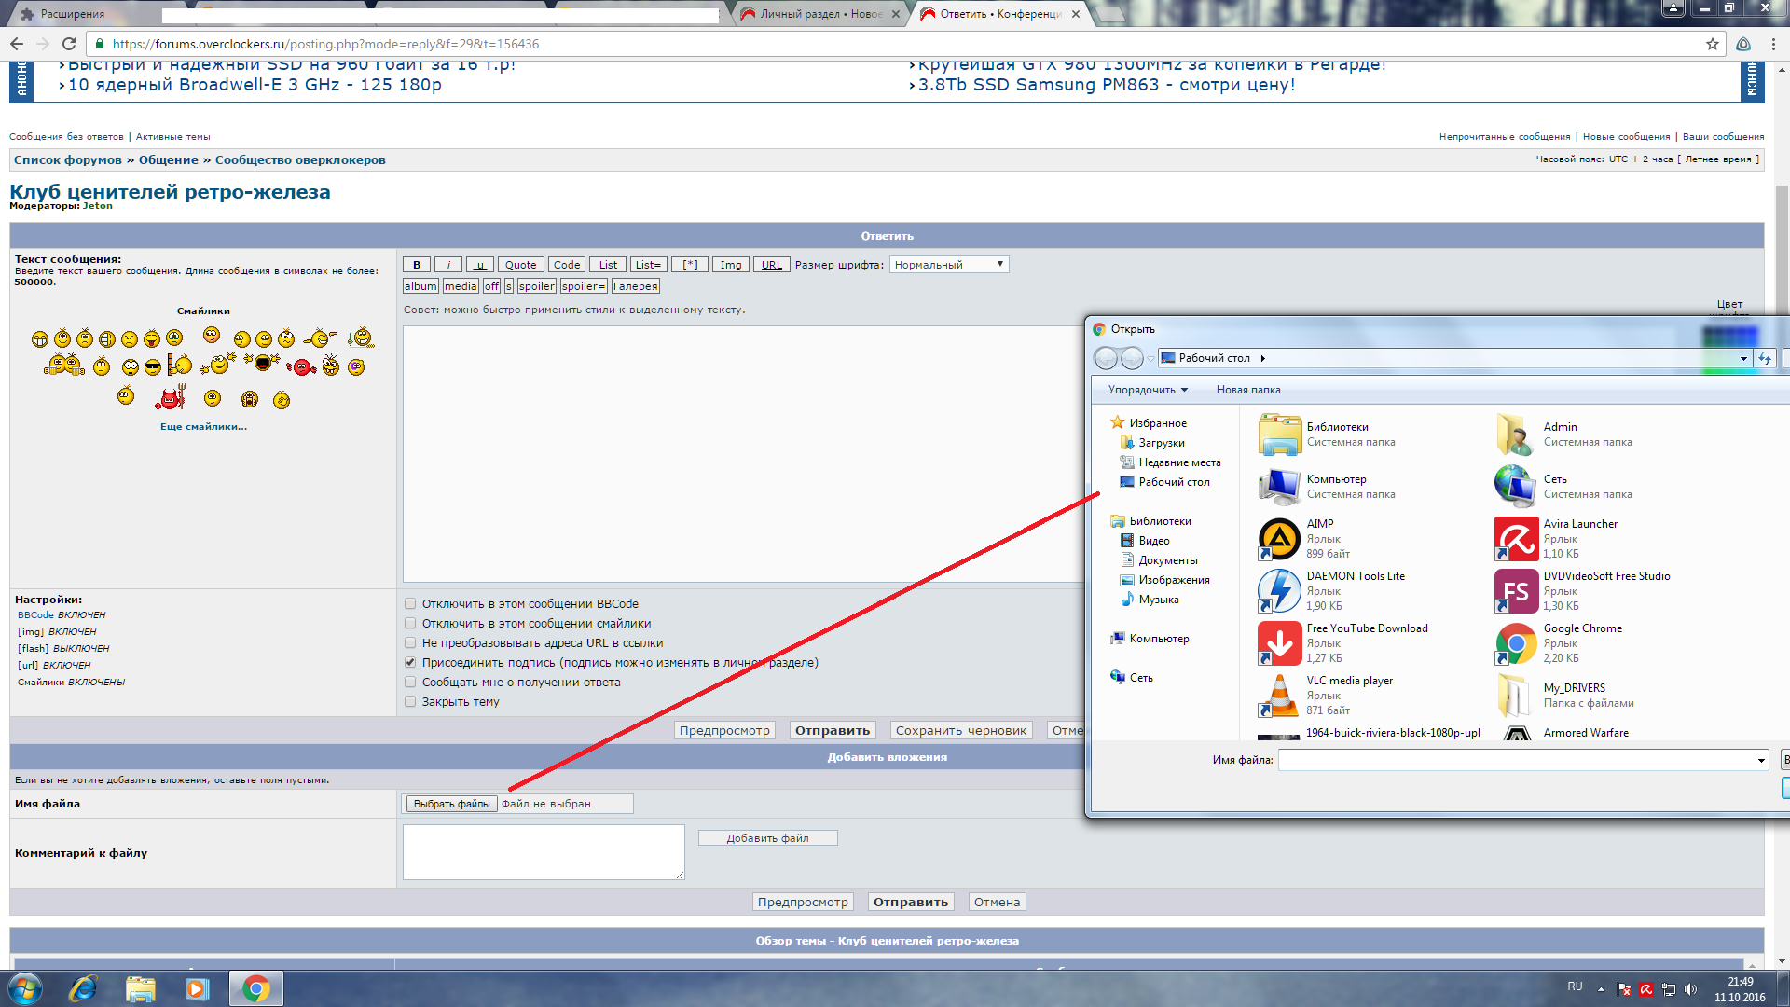
Task: Bookmark this page with the star icon
Action: (1712, 44)
